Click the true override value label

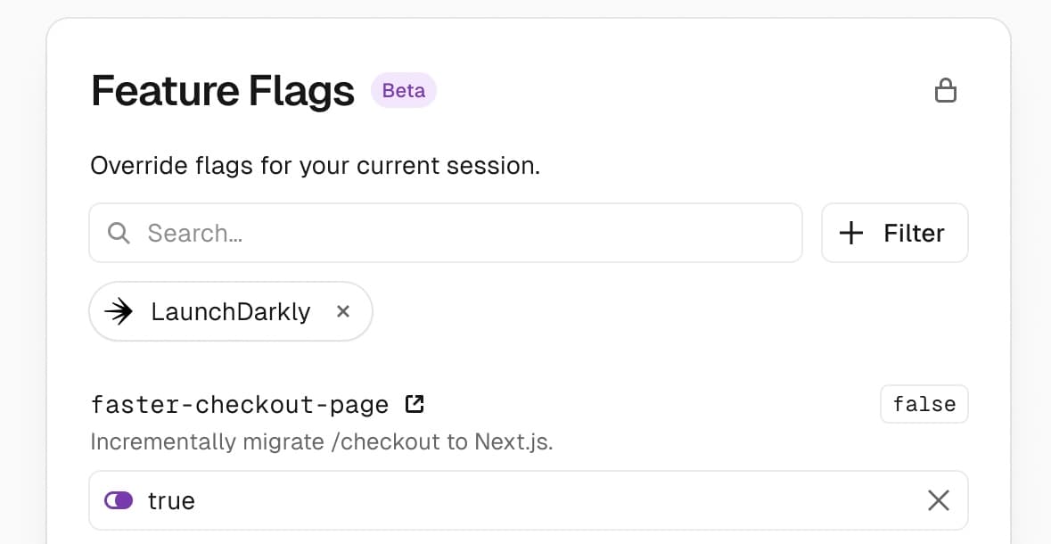tap(171, 501)
